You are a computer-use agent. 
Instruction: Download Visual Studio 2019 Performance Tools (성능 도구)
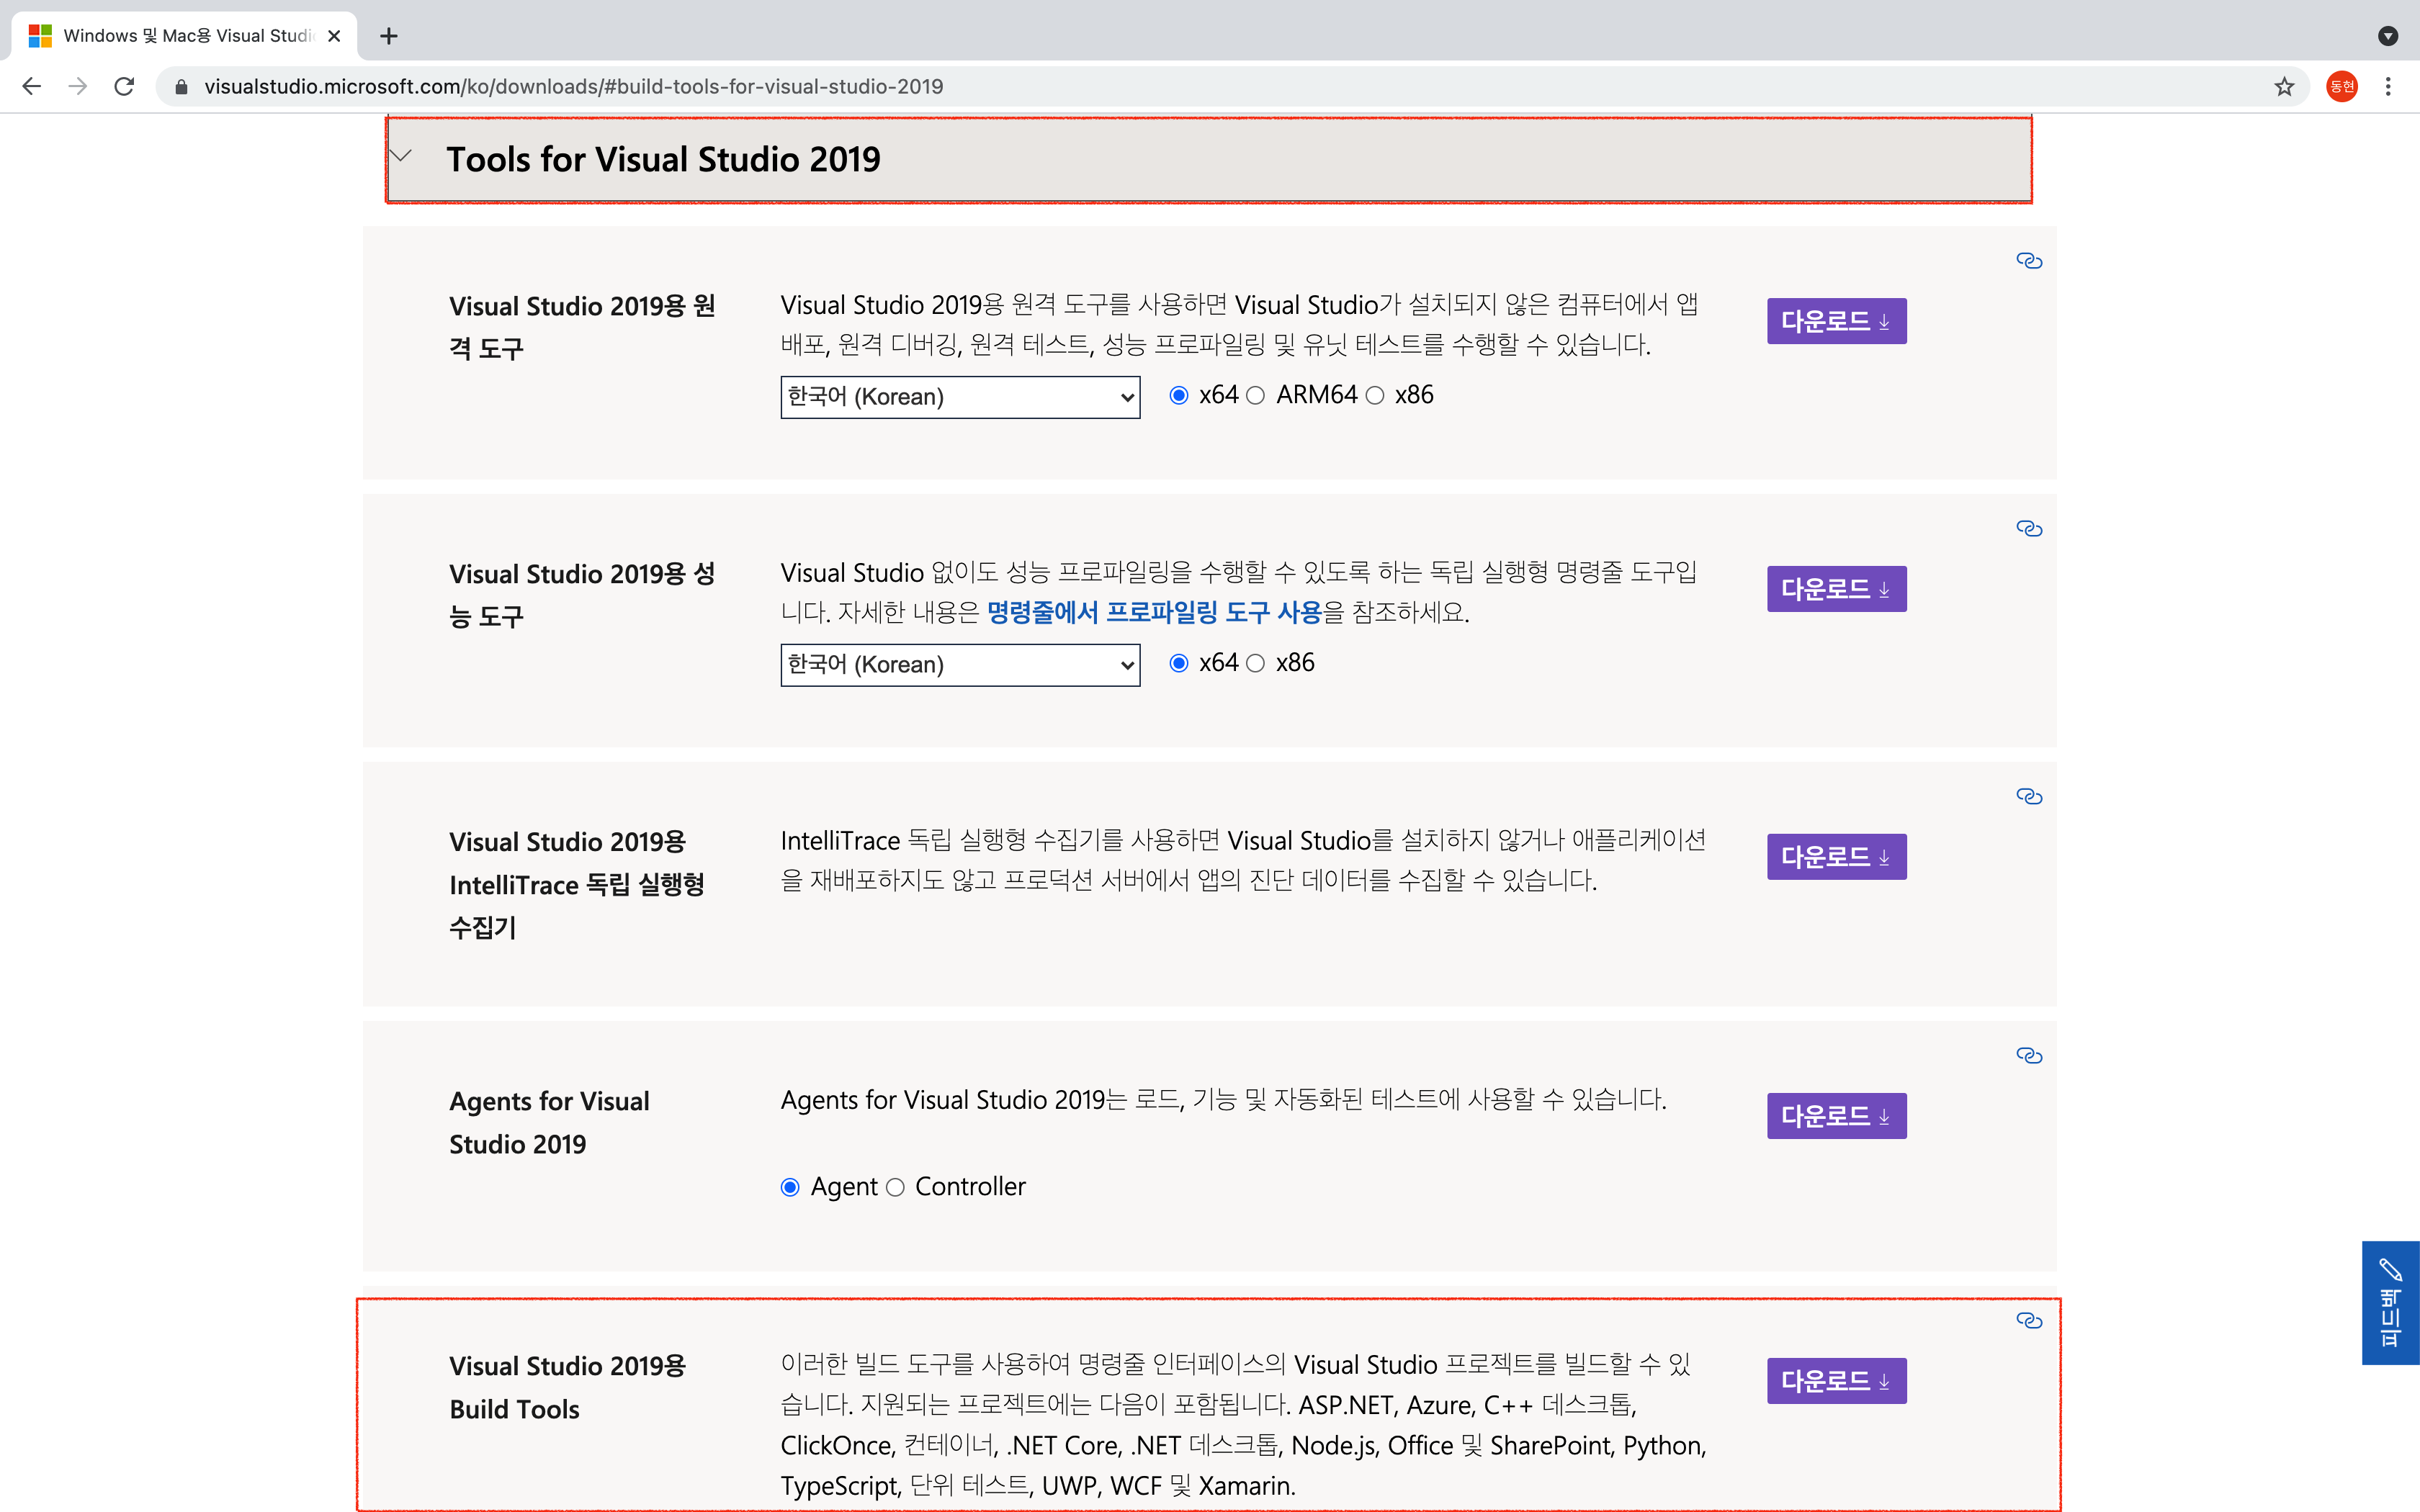tap(1836, 589)
